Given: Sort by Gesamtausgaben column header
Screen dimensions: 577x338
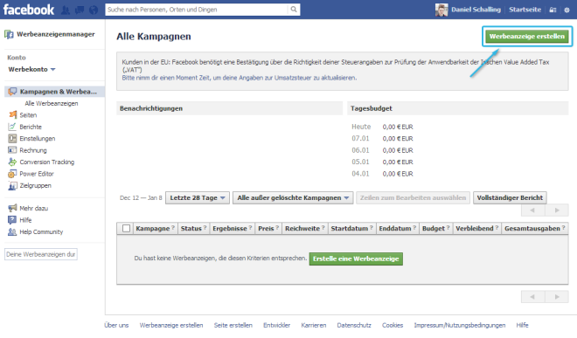Looking at the screenshot, I should pos(532,229).
